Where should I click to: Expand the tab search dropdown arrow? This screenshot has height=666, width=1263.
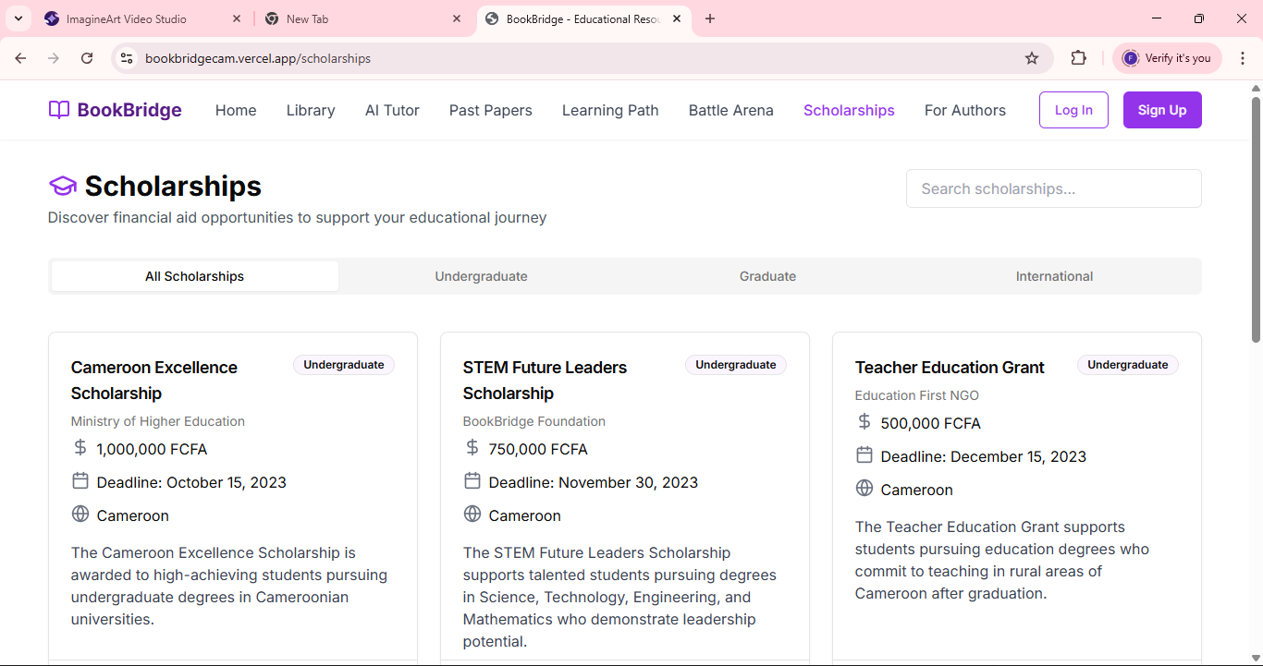[18, 18]
